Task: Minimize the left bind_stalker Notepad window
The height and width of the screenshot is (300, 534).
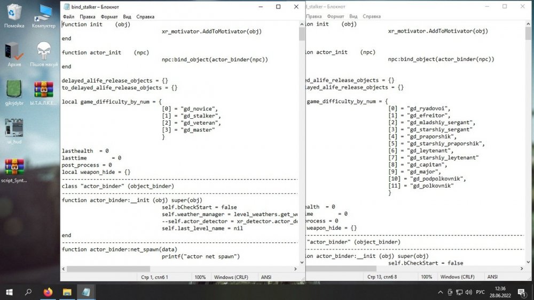Action: 261,7
